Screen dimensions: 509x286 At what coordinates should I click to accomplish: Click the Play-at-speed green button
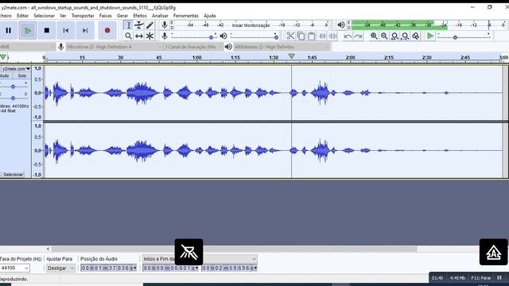[430, 36]
